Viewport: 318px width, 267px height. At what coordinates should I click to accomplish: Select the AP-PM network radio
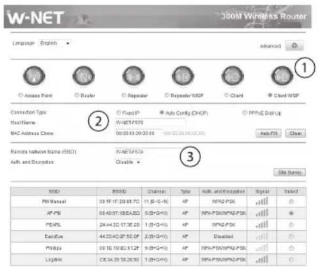[x=291, y=213]
